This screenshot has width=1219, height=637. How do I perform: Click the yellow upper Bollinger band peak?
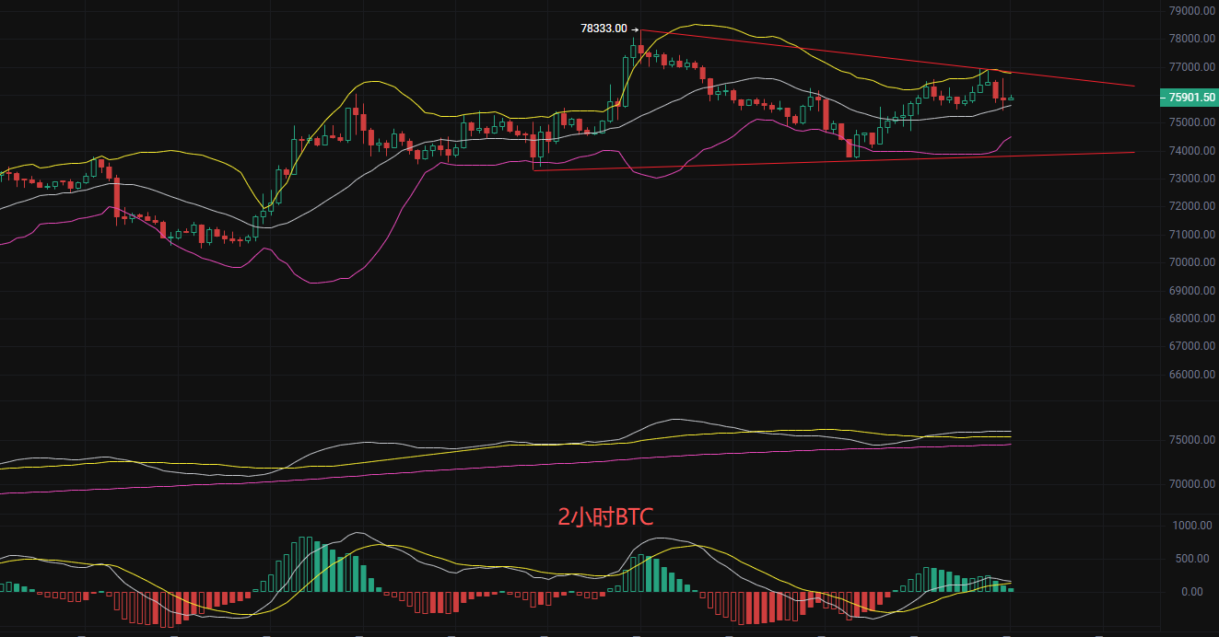pyautogui.click(x=697, y=25)
